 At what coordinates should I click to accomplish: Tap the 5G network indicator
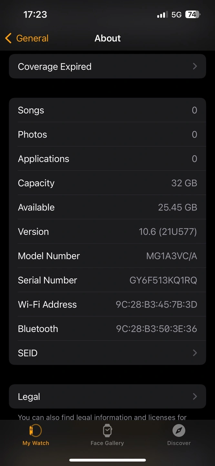[177, 15]
